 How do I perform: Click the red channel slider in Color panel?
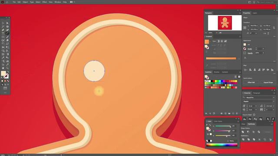click(223, 126)
